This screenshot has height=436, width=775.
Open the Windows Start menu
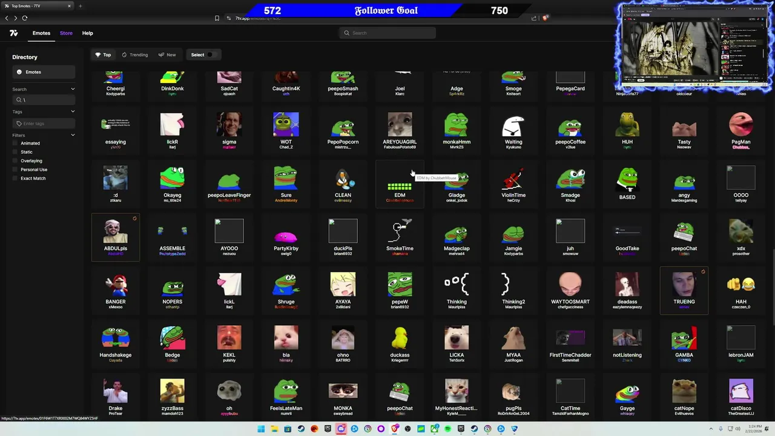click(x=261, y=429)
